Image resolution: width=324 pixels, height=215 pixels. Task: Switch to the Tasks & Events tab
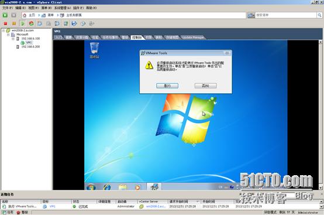(x=111, y=37)
